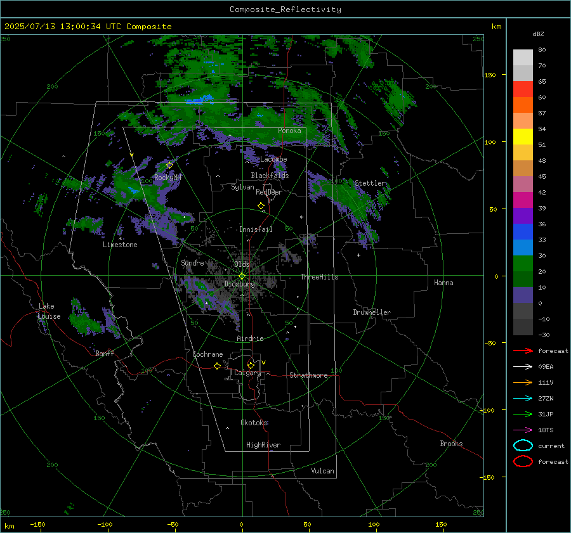Select the RockyMH label
Image resolution: width=571 pixels, height=533 pixels.
pos(167,177)
